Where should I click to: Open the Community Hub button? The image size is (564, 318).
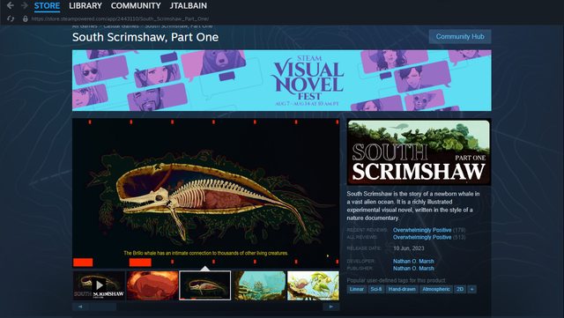tap(460, 37)
